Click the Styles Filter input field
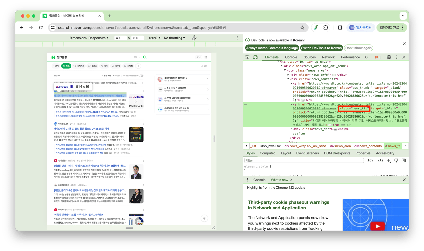Image resolution: width=424 pixels, height=251 pixels. pos(304,160)
